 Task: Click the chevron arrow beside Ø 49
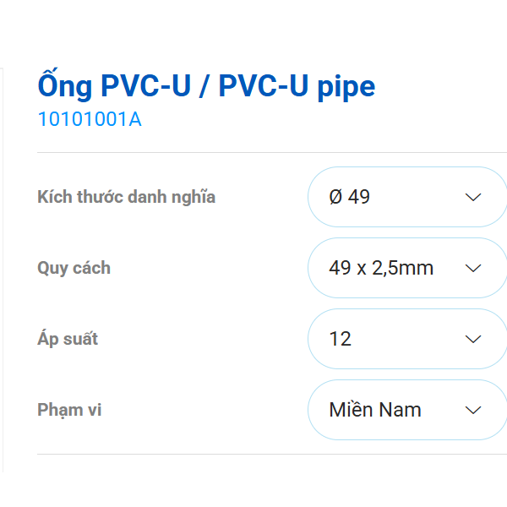click(473, 197)
